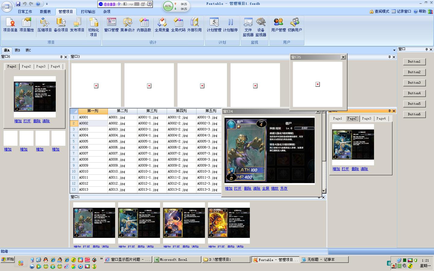Screen dimensions: 434x271
Task: Select 初始化项目 in the ribbon
Action: tap(93, 27)
